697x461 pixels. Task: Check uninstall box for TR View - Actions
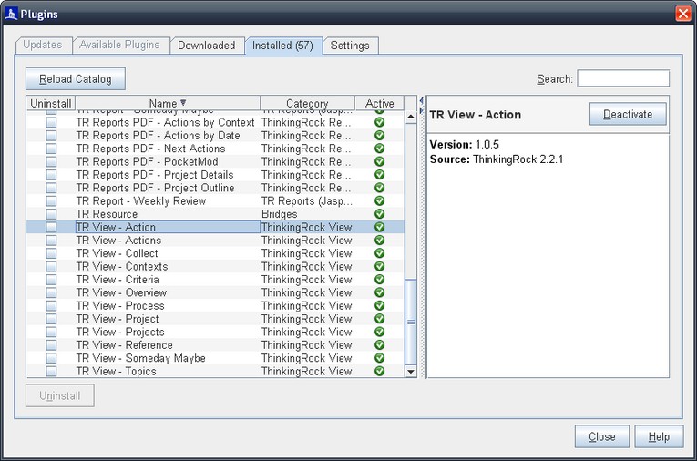(x=51, y=241)
